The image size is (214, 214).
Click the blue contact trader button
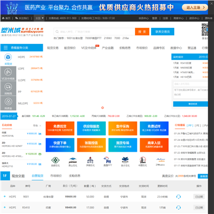(162, 32)
